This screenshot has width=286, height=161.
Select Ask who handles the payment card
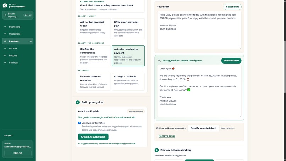pos(128,56)
